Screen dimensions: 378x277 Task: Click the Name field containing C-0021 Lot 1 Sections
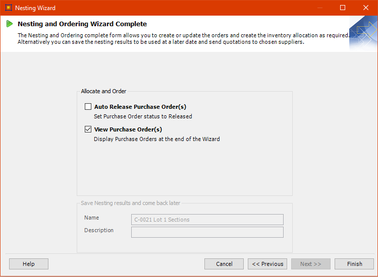207,220
